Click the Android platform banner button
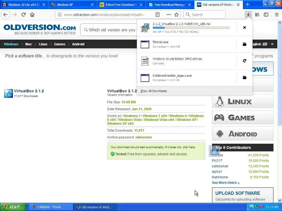282x211 pixels. 243,134
